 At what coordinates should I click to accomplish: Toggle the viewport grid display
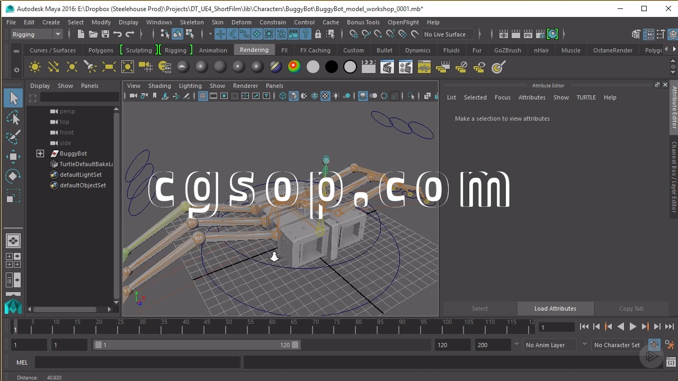(203, 96)
